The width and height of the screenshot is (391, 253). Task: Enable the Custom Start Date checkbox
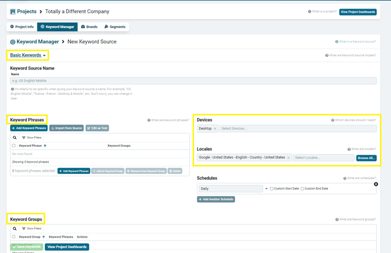(272, 189)
